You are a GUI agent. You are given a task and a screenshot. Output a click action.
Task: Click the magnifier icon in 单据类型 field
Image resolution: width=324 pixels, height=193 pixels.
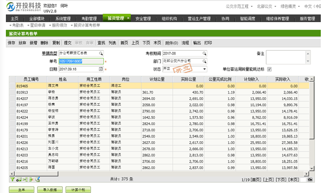point(101,53)
